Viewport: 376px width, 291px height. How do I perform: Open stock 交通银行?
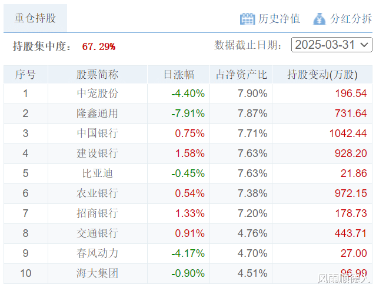[97, 233]
